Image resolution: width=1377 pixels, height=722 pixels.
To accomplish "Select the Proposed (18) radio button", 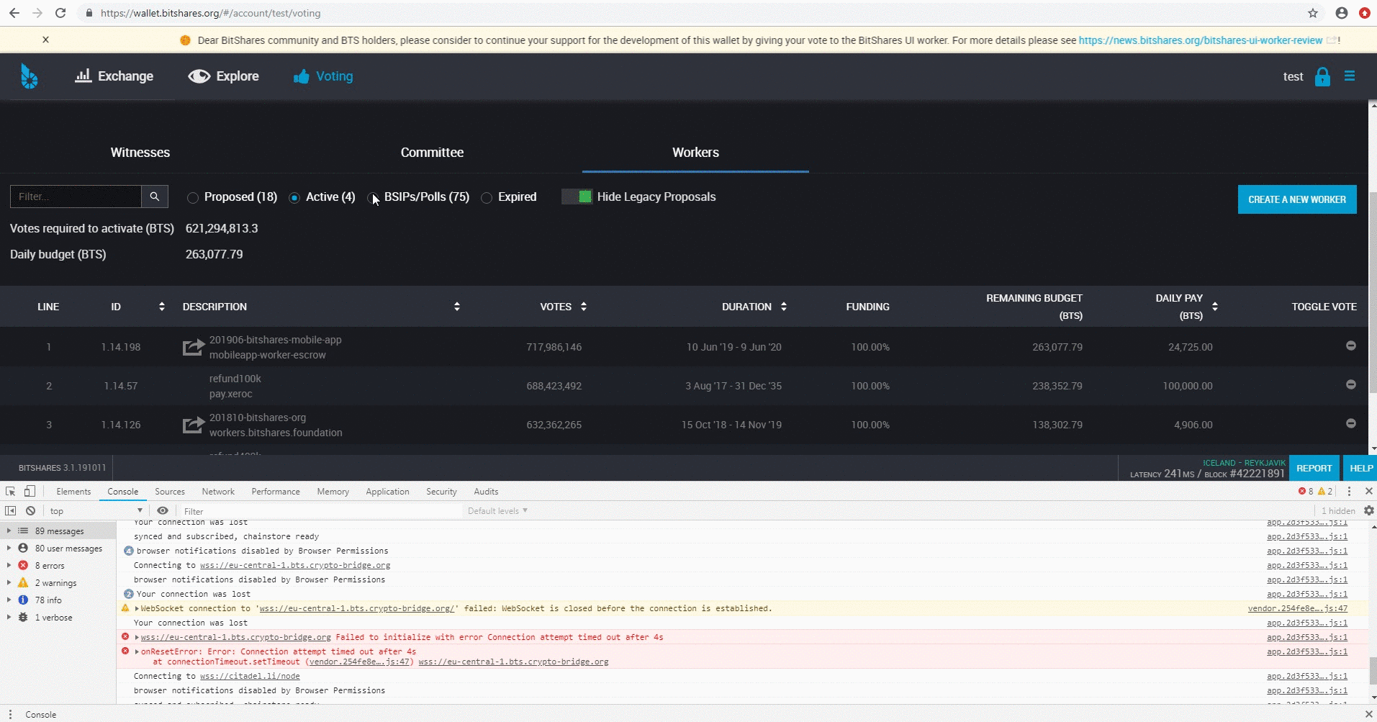I will [192, 198].
